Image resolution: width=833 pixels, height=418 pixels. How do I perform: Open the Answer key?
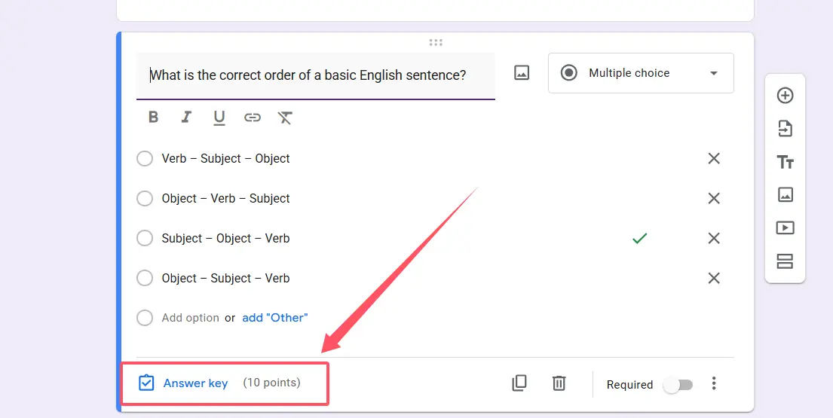pyautogui.click(x=195, y=383)
